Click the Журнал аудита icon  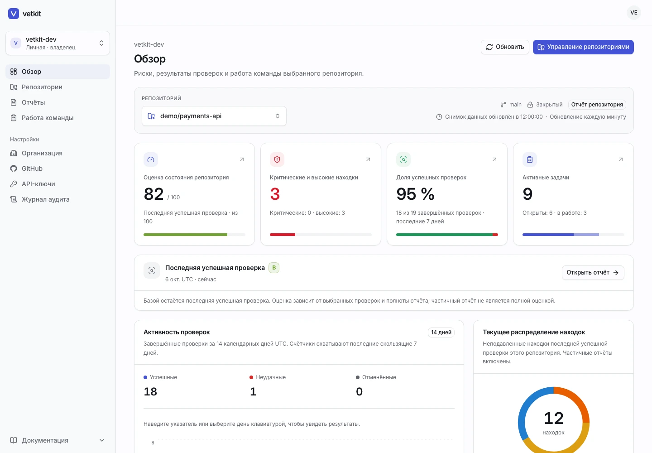click(x=14, y=199)
